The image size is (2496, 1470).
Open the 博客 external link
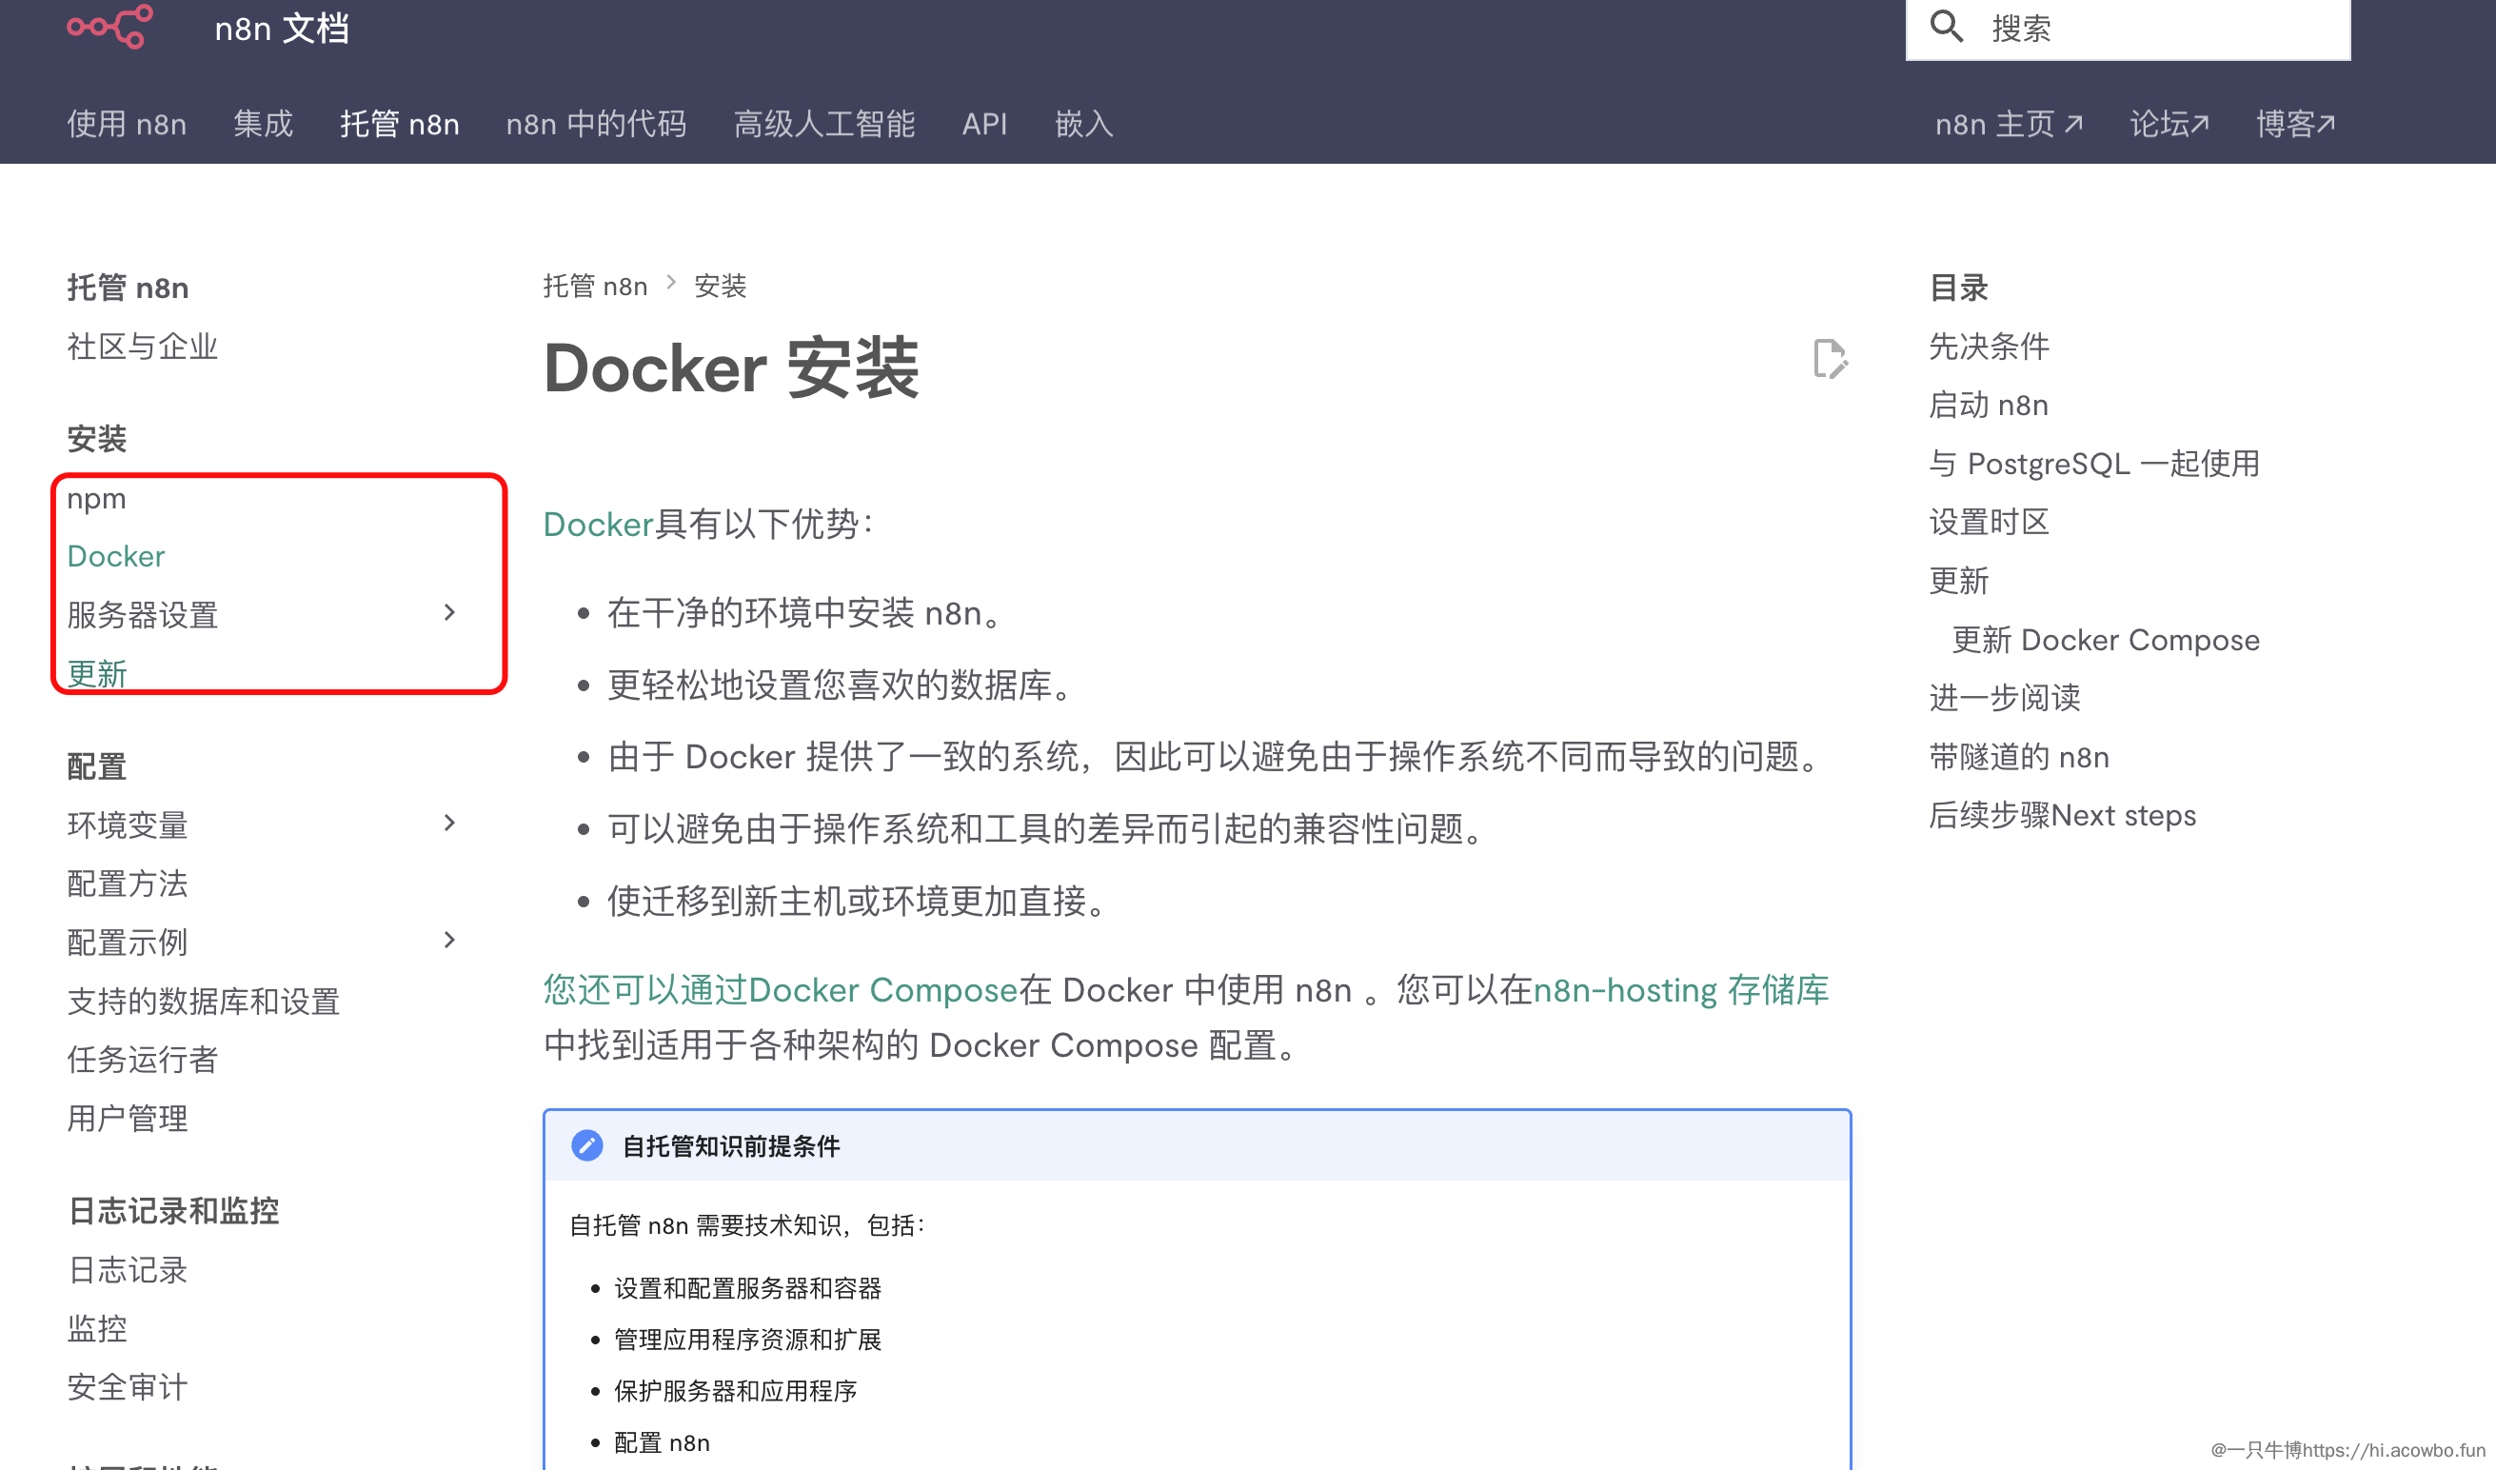click(2295, 124)
